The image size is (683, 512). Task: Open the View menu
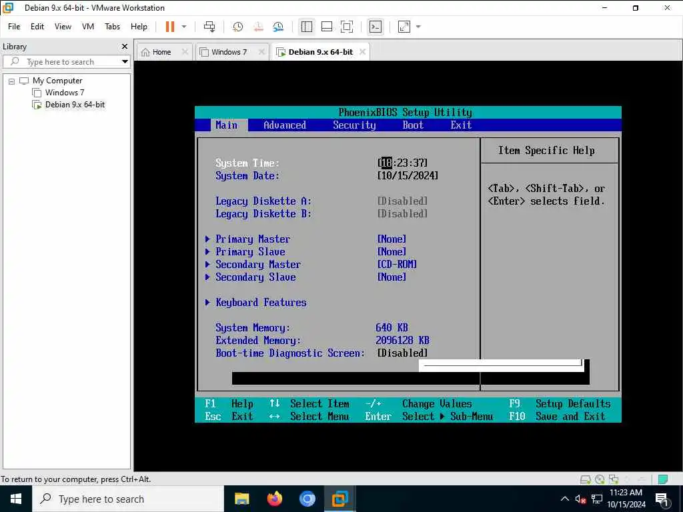63,27
